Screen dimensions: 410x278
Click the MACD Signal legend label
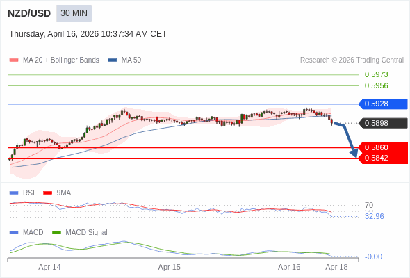[86, 233]
